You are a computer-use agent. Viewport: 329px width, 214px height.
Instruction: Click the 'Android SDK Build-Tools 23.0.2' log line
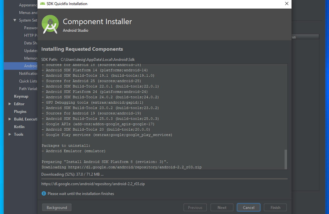[x=100, y=108]
